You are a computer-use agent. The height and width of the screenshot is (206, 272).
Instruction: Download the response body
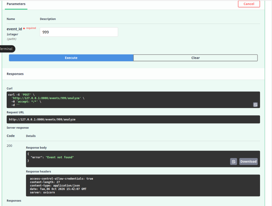(248, 162)
